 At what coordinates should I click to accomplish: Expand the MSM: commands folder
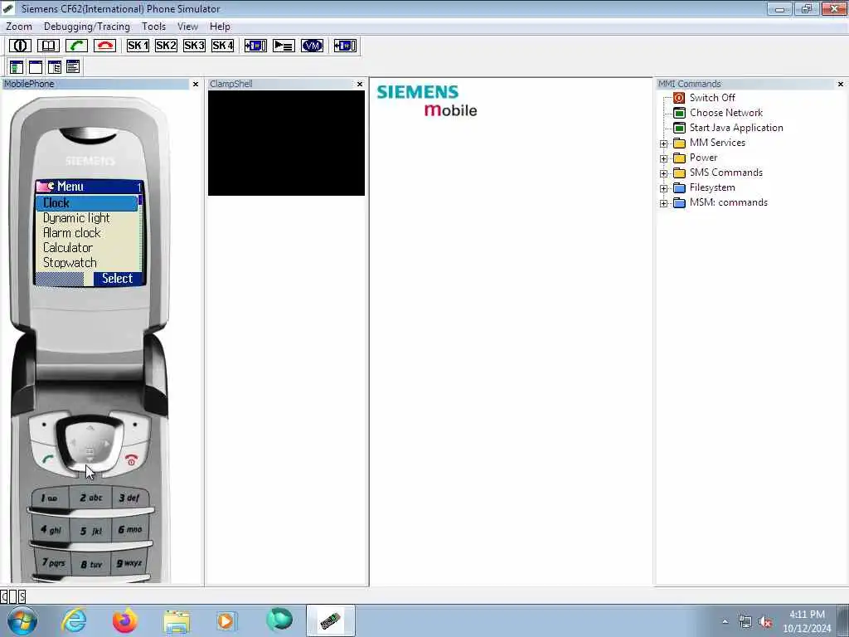coord(664,204)
